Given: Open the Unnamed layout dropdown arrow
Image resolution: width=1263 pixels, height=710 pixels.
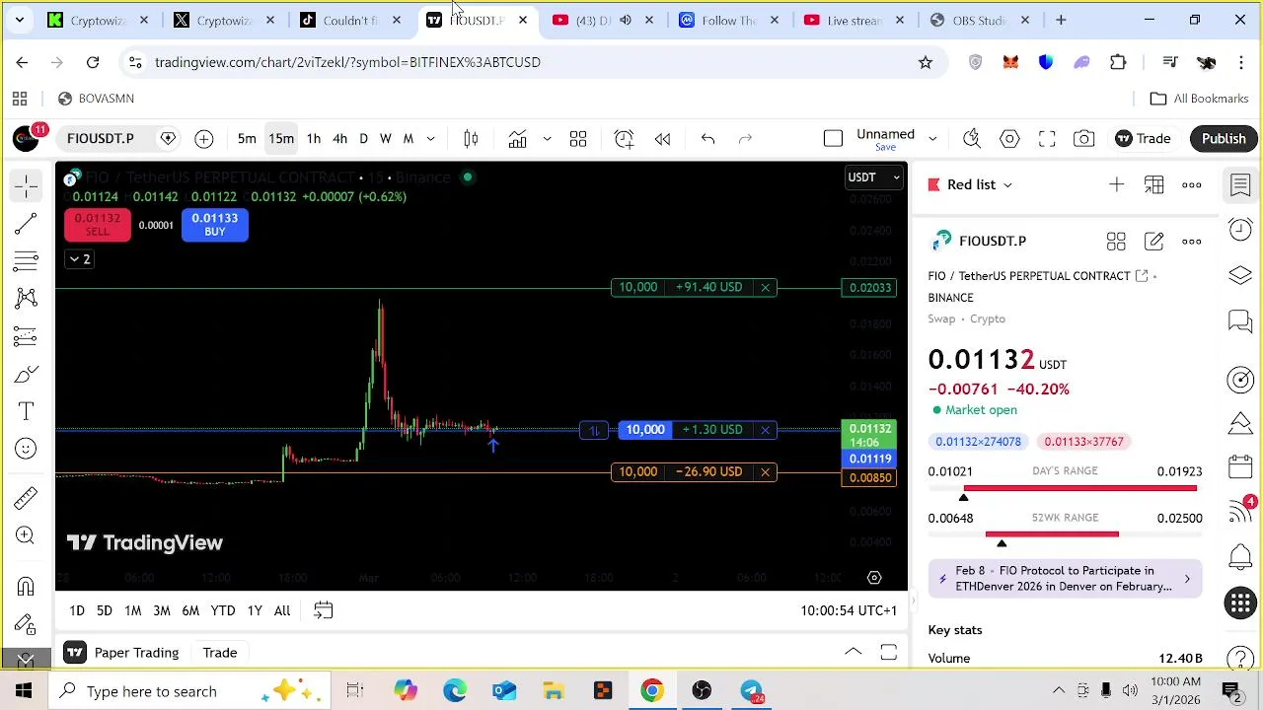Looking at the screenshot, I should point(932,139).
